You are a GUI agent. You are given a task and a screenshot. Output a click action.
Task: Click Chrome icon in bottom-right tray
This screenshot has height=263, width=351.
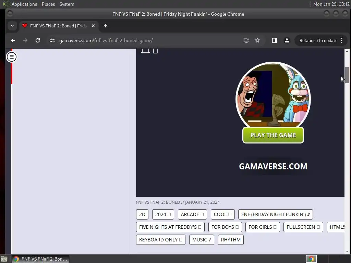(x=311, y=259)
